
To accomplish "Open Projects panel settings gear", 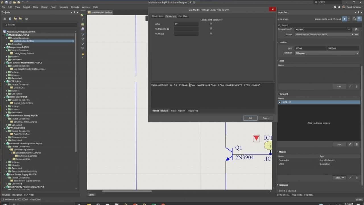I will [26, 19].
